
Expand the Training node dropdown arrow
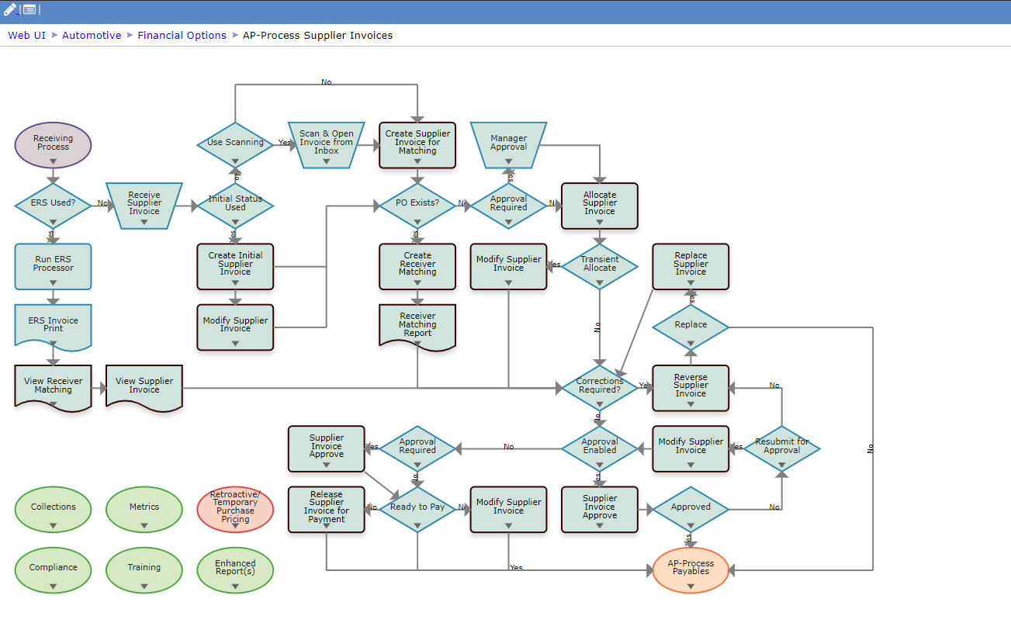[144, 586]
